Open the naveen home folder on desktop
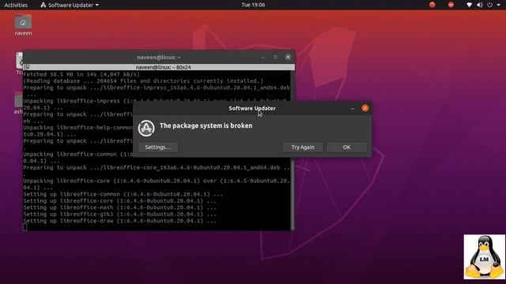The width and height of the screenshot is (506, 284). 23,25
